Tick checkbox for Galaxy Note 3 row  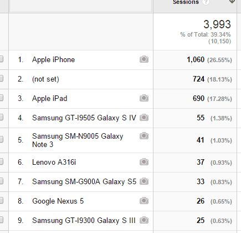pyautogui.click(x=1, y=139)
